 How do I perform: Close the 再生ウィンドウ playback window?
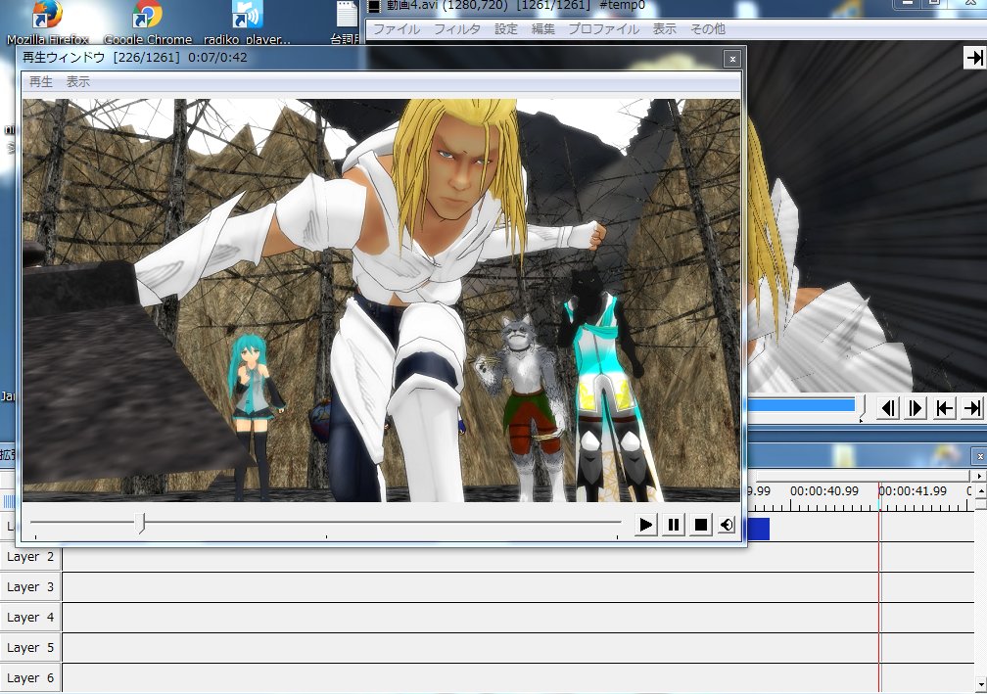coord(732,59)
